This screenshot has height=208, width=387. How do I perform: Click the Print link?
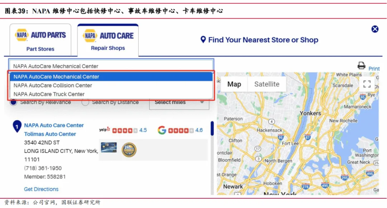tap(374, 68)
